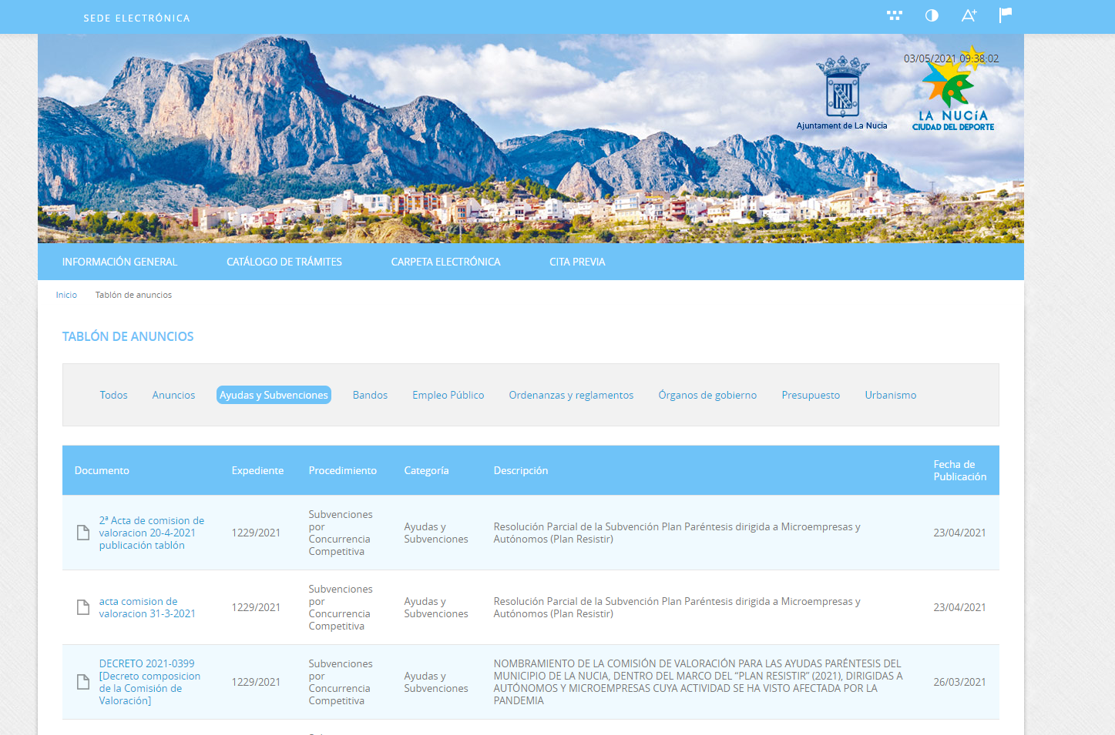Open Información General menu
Screen dimensions: 1115x735
(119, 262)
